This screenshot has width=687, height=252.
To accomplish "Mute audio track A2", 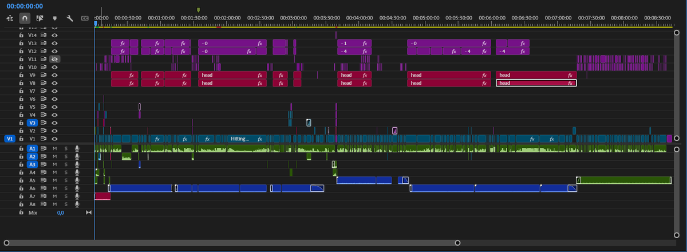I will click(x=55, y=156).
